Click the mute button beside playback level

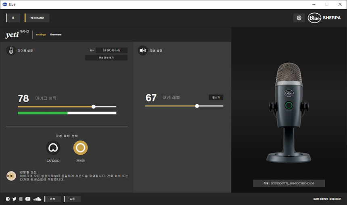coord(216,97)
